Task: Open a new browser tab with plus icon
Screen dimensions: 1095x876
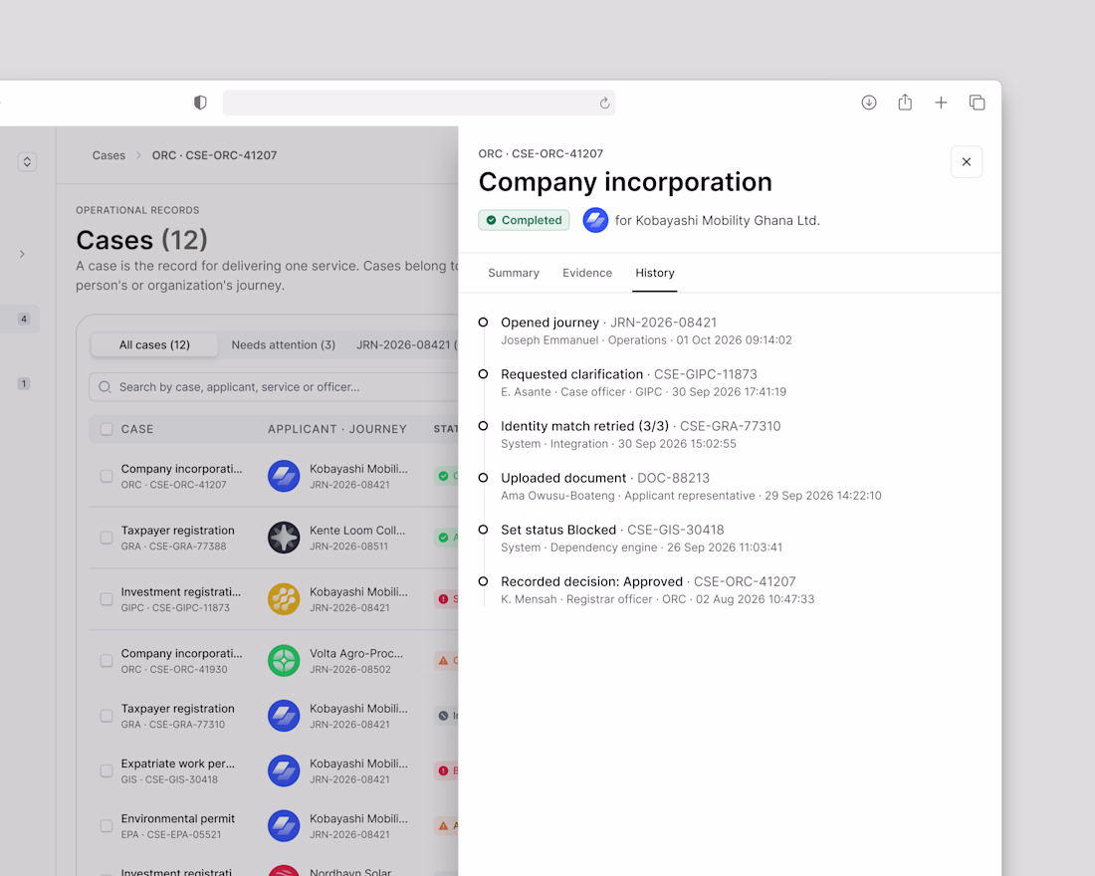Action: click(941, 103)
